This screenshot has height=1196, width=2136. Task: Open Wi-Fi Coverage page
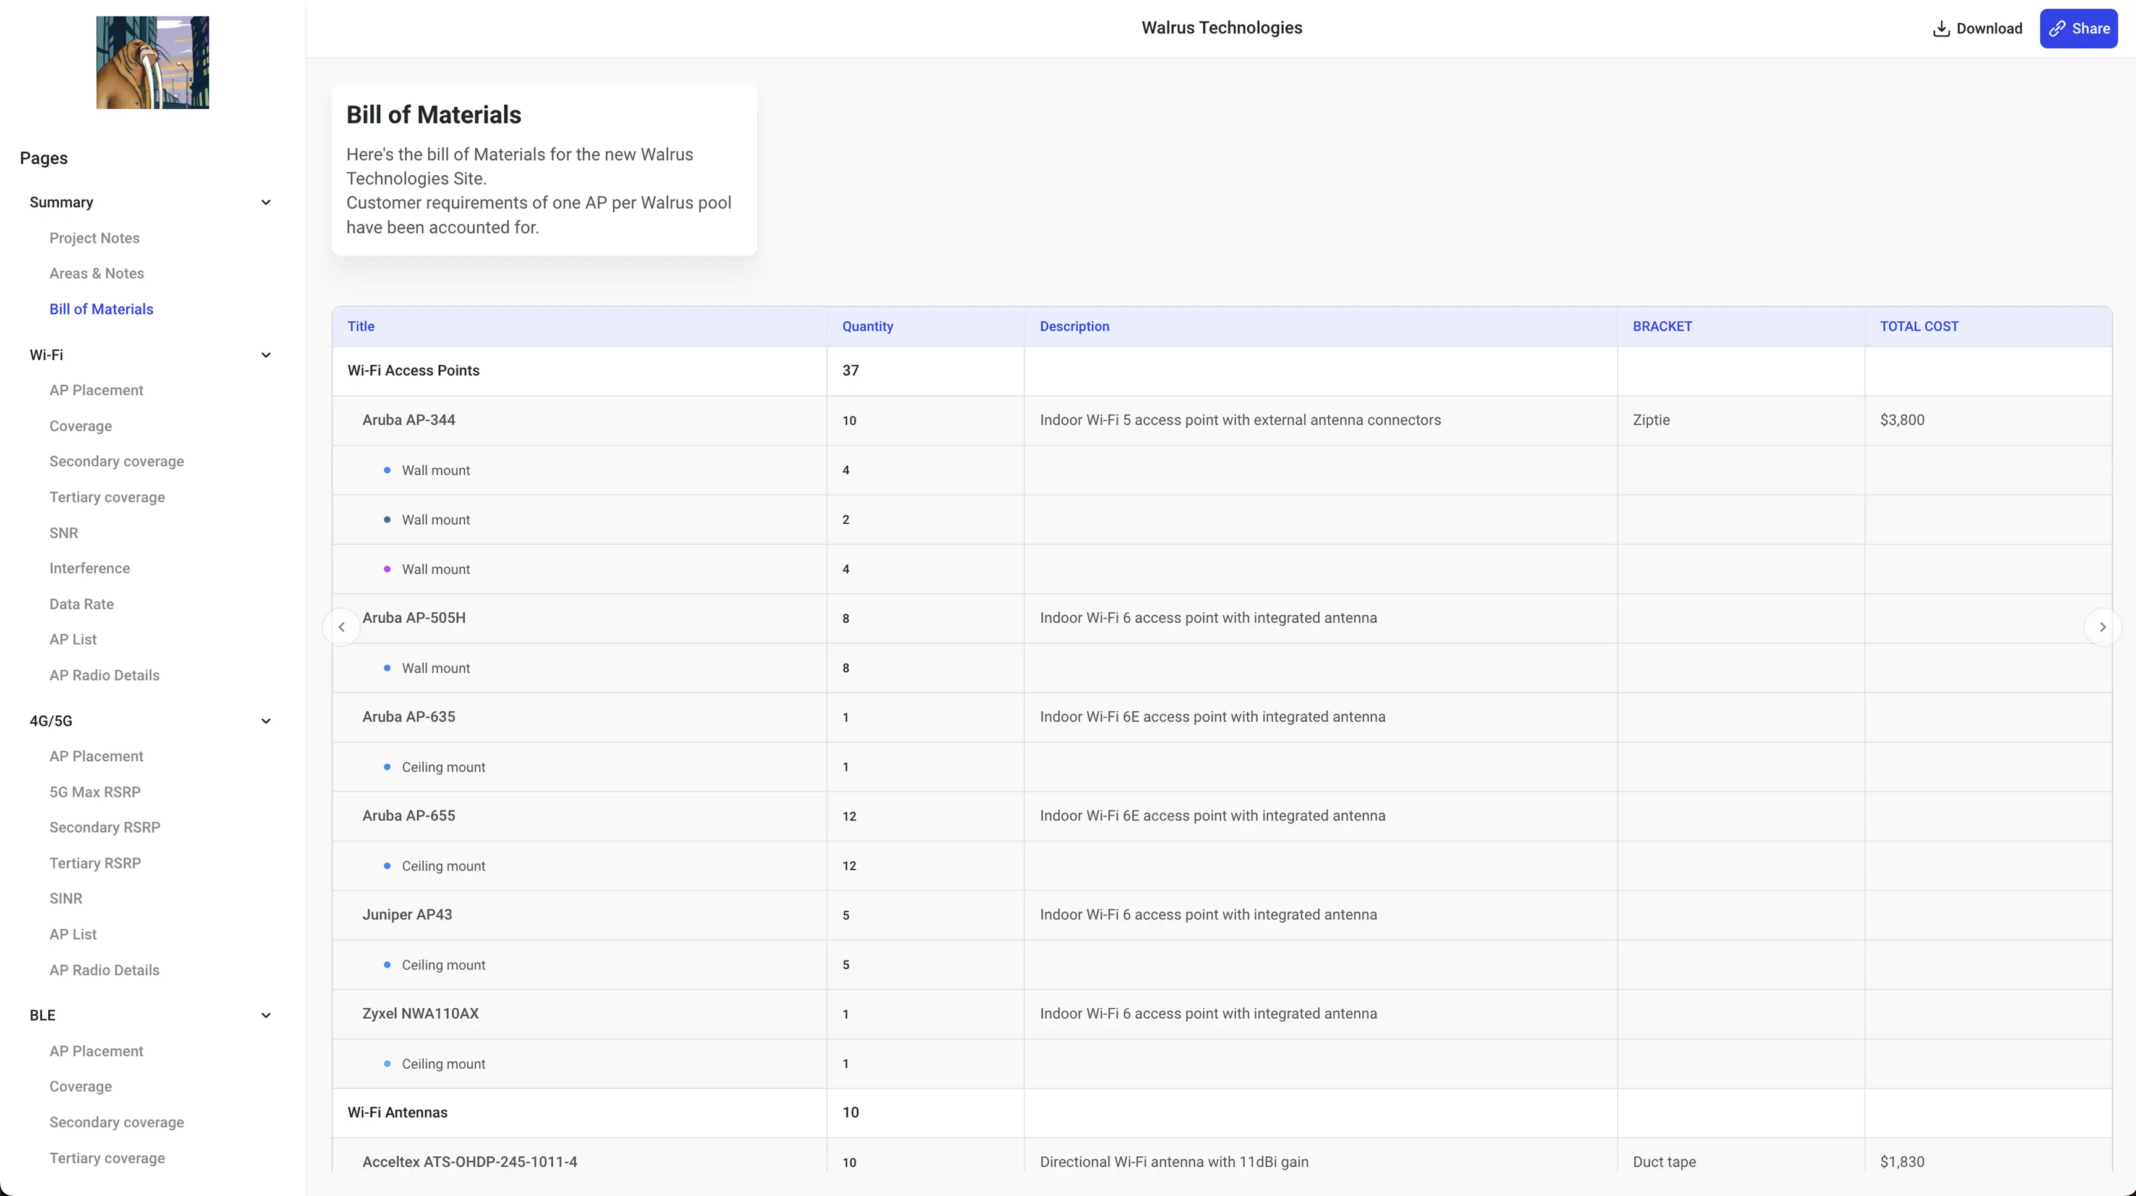(80, 426)
